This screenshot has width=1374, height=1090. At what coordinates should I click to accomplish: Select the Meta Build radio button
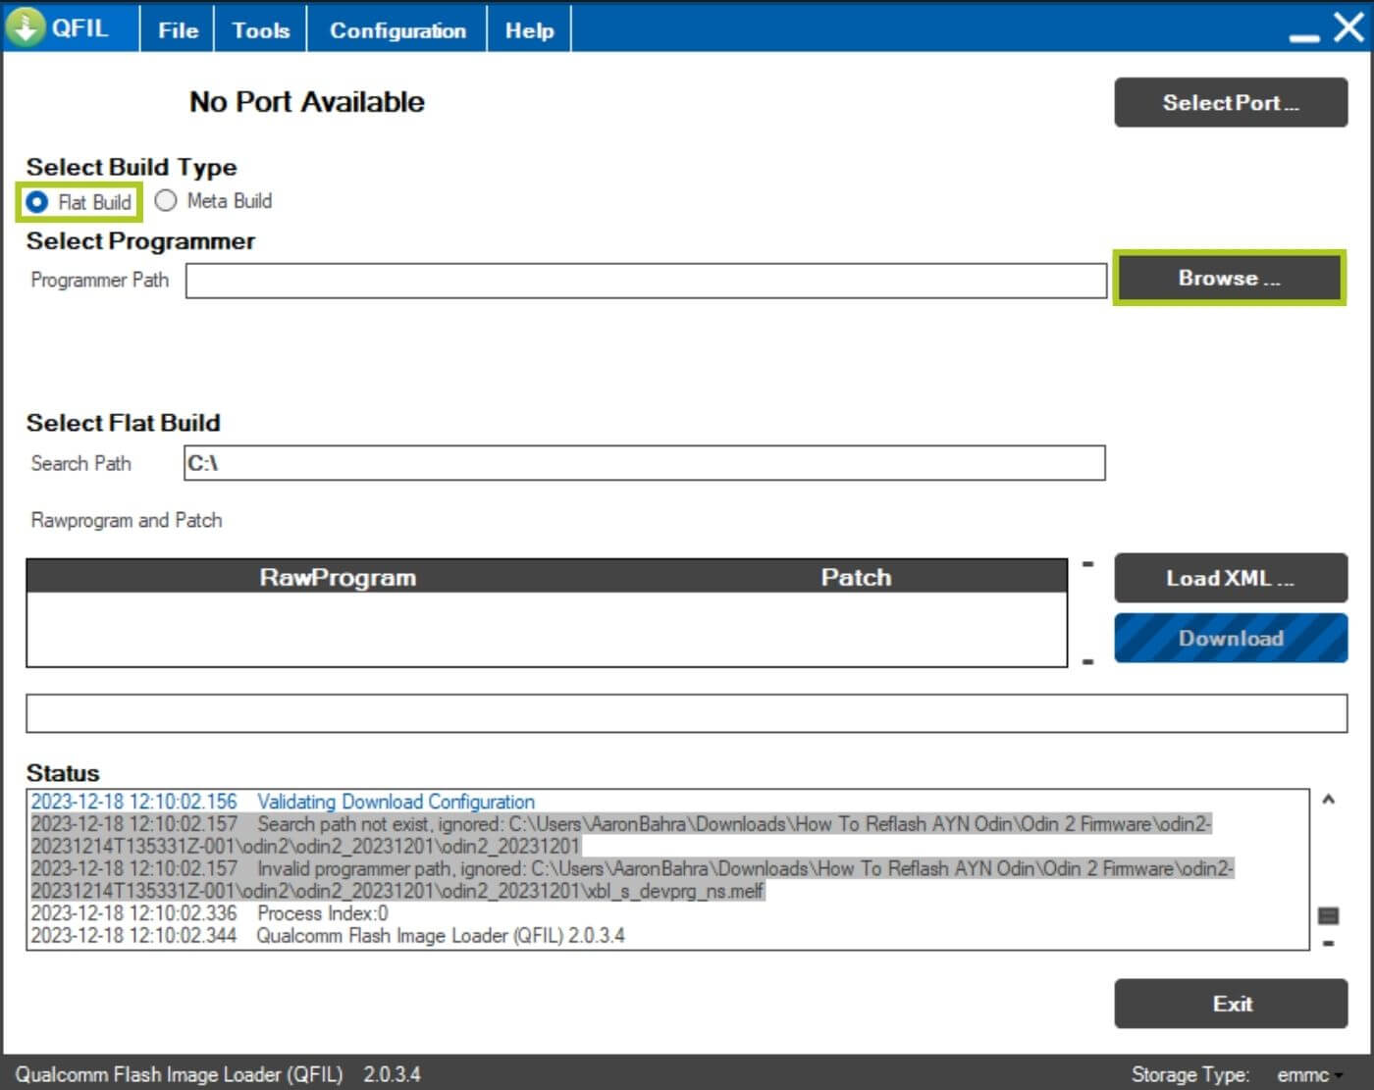point(166,200)
